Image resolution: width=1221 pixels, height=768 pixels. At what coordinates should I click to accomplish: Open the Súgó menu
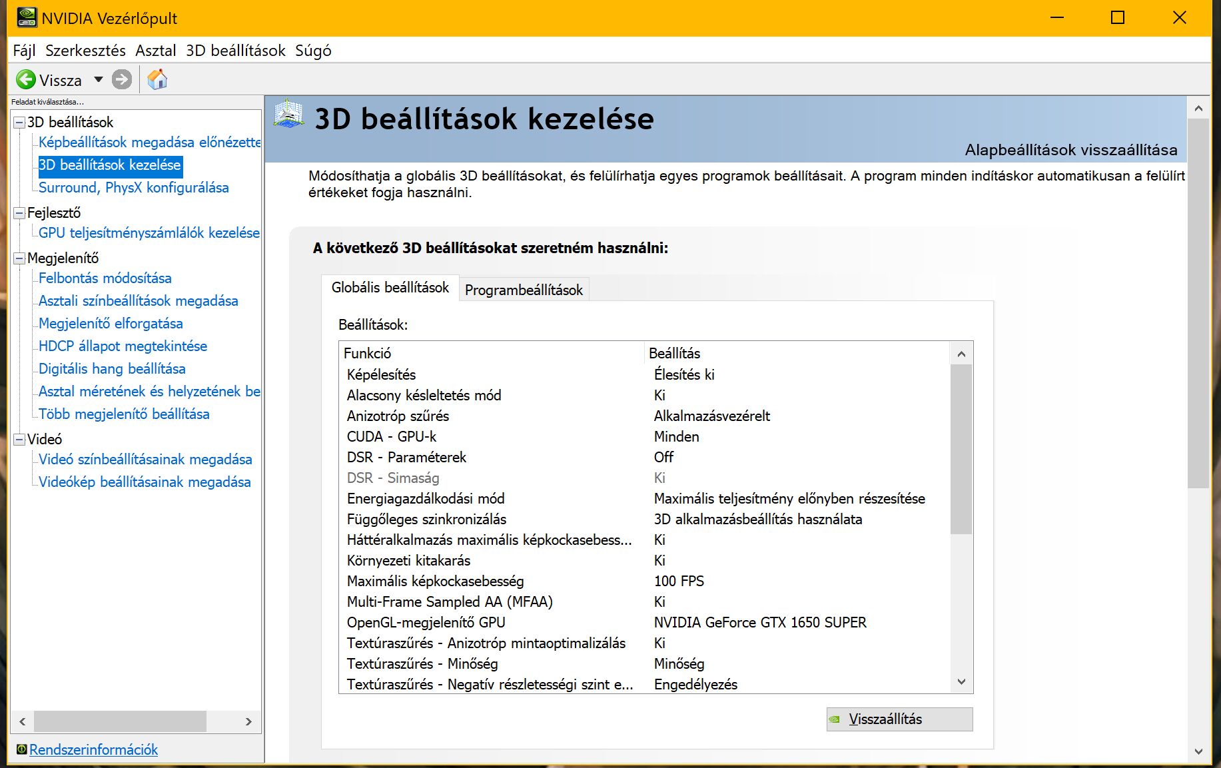313,51
